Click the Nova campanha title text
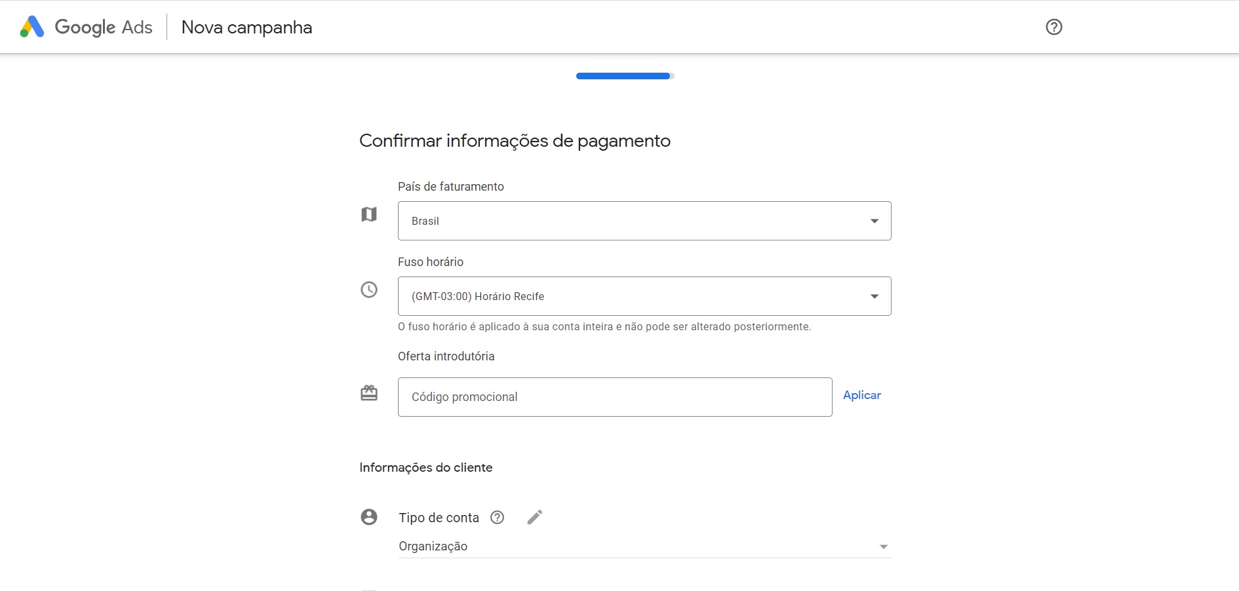1239x591 pixels. pyautogui.click(x=246, y=28)
